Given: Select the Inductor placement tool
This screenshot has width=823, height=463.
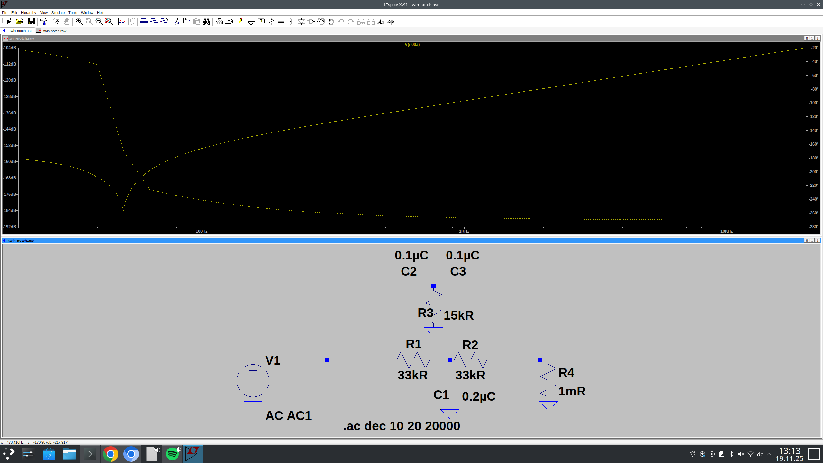Looking at the screenshot, I should [291, 22].
